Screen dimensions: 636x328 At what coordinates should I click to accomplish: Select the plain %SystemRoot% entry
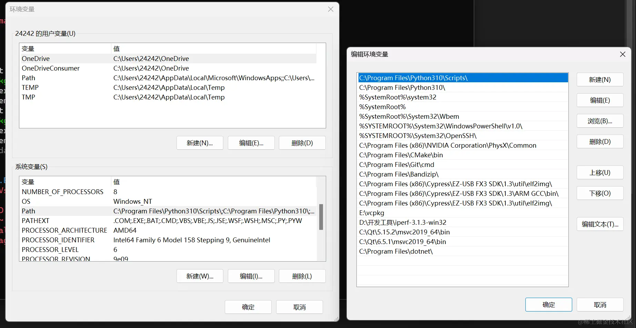(463, 107)
